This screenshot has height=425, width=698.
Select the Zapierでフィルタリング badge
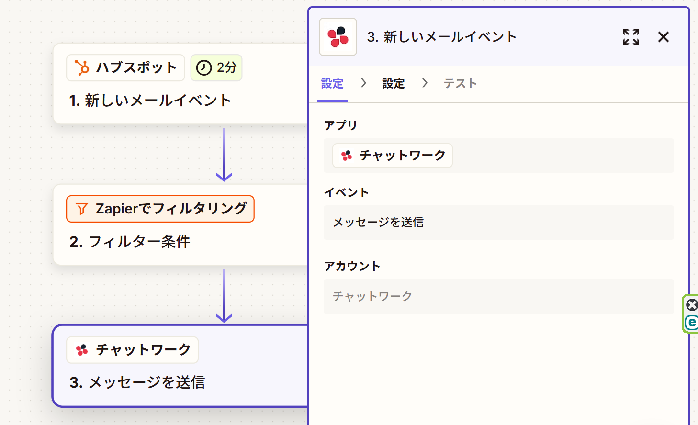[160, 209]
